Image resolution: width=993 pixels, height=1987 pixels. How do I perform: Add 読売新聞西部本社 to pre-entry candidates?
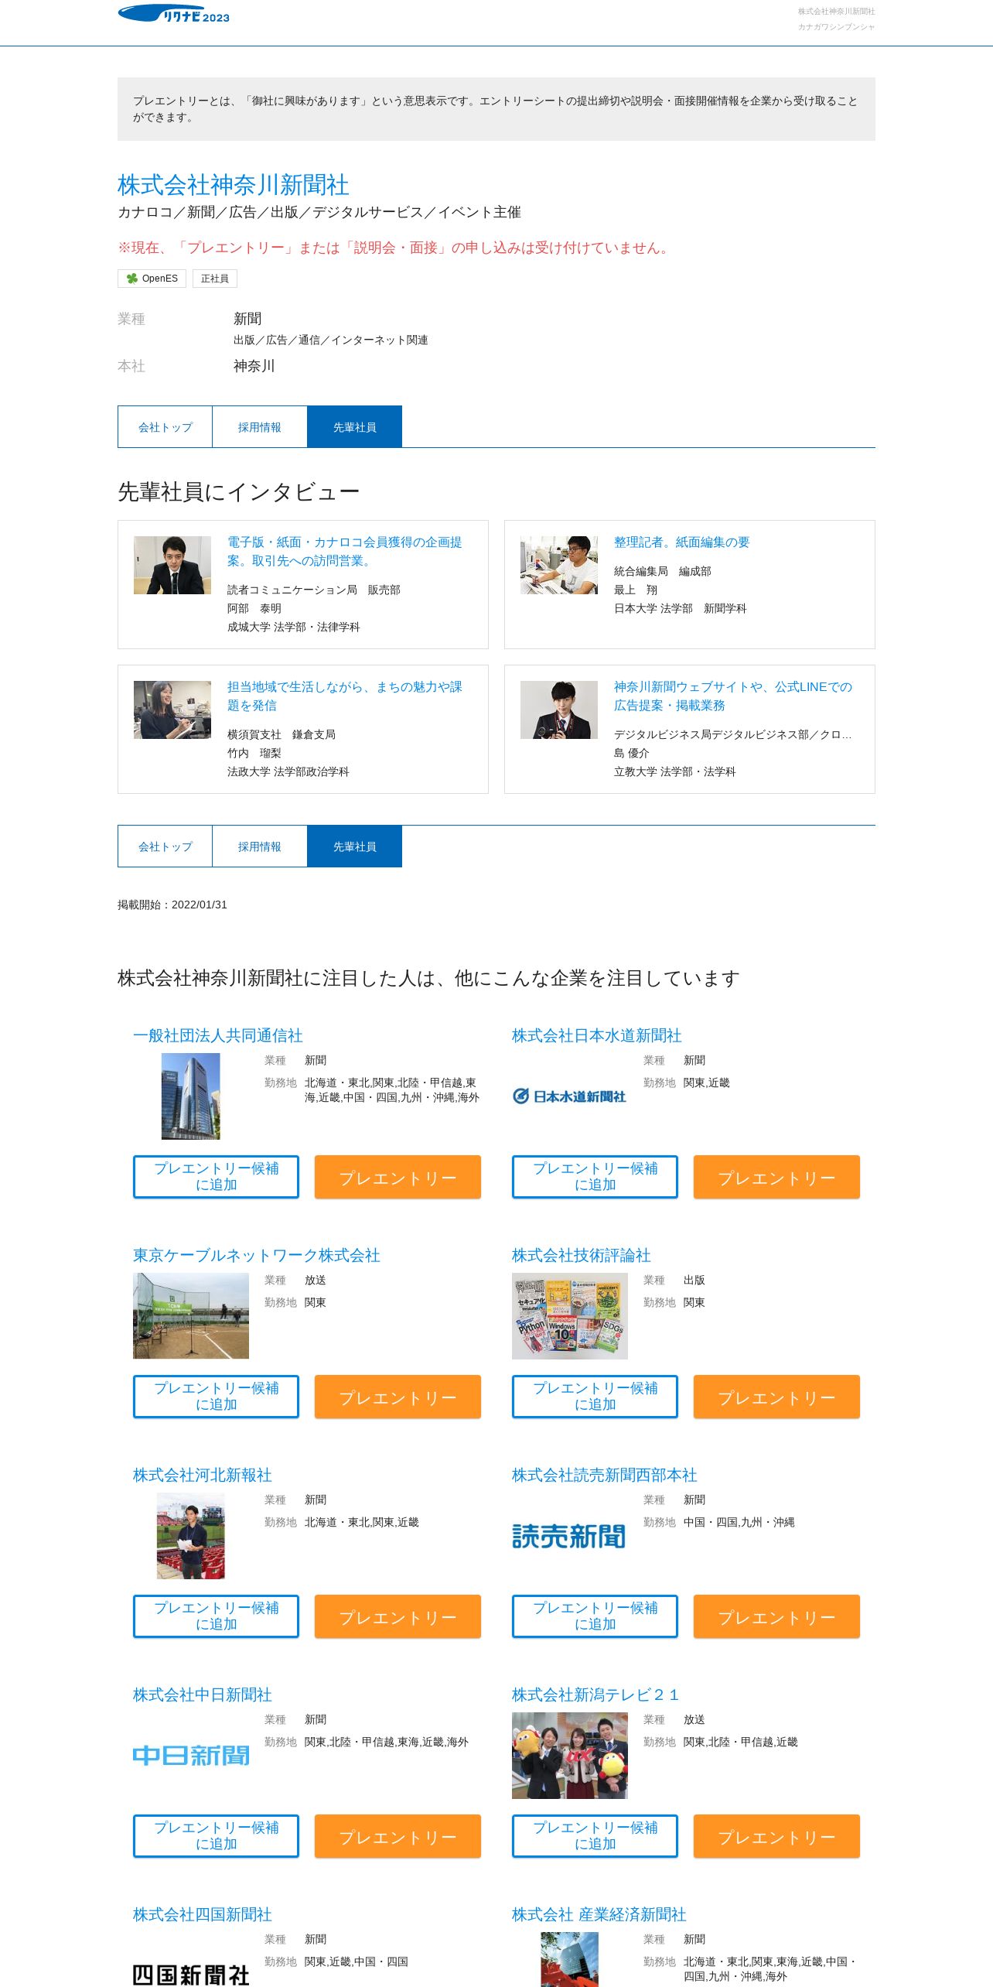[595, 1616]
